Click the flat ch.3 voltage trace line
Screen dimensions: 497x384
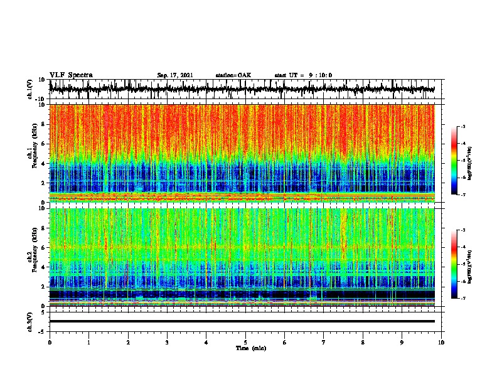pyautogui.click(x=242, y=321)
